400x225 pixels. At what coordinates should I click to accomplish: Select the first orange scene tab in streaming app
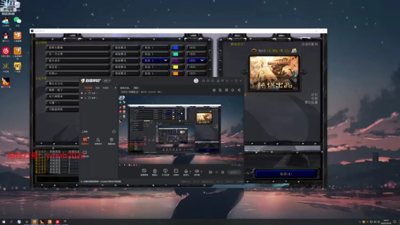88,88
